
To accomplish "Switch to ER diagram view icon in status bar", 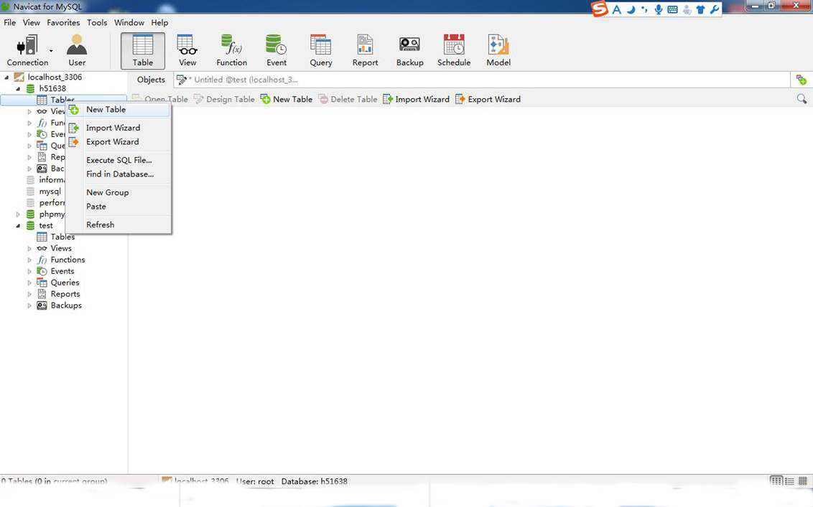I will coord(803,480).
